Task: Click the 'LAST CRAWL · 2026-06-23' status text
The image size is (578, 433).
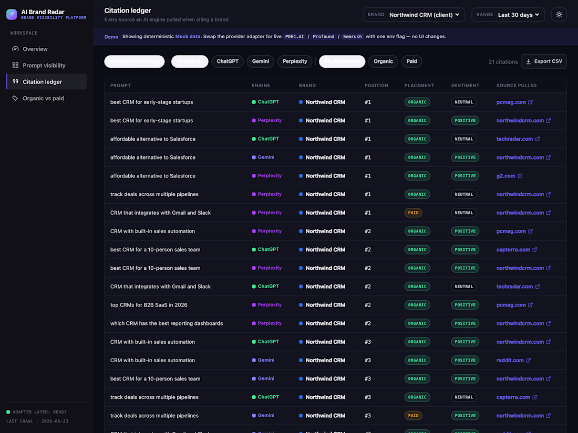Action: pos(37,421)
